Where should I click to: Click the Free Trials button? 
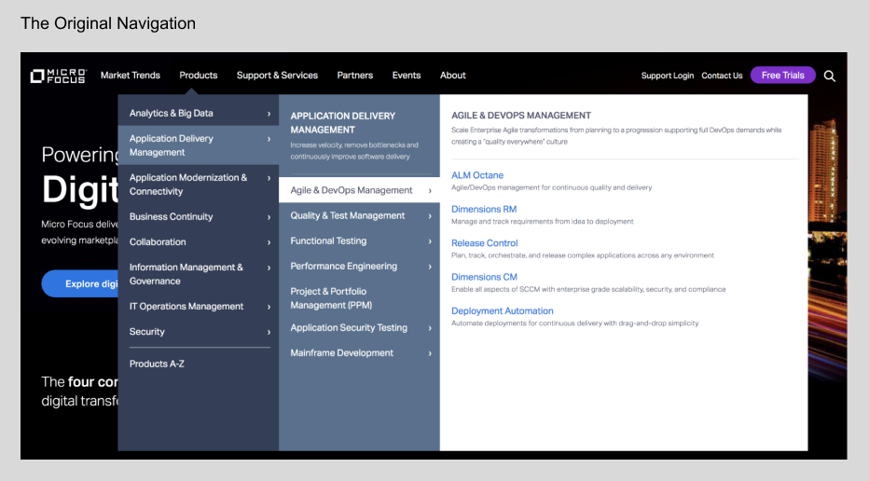click(782, 75)
